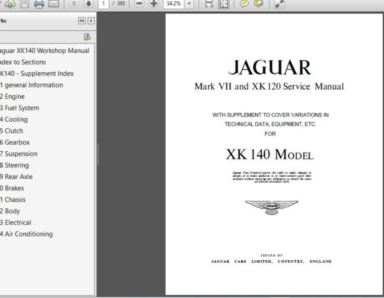Click the page number input field
Screen dimensions: 384x298
[x=104, y=4]
